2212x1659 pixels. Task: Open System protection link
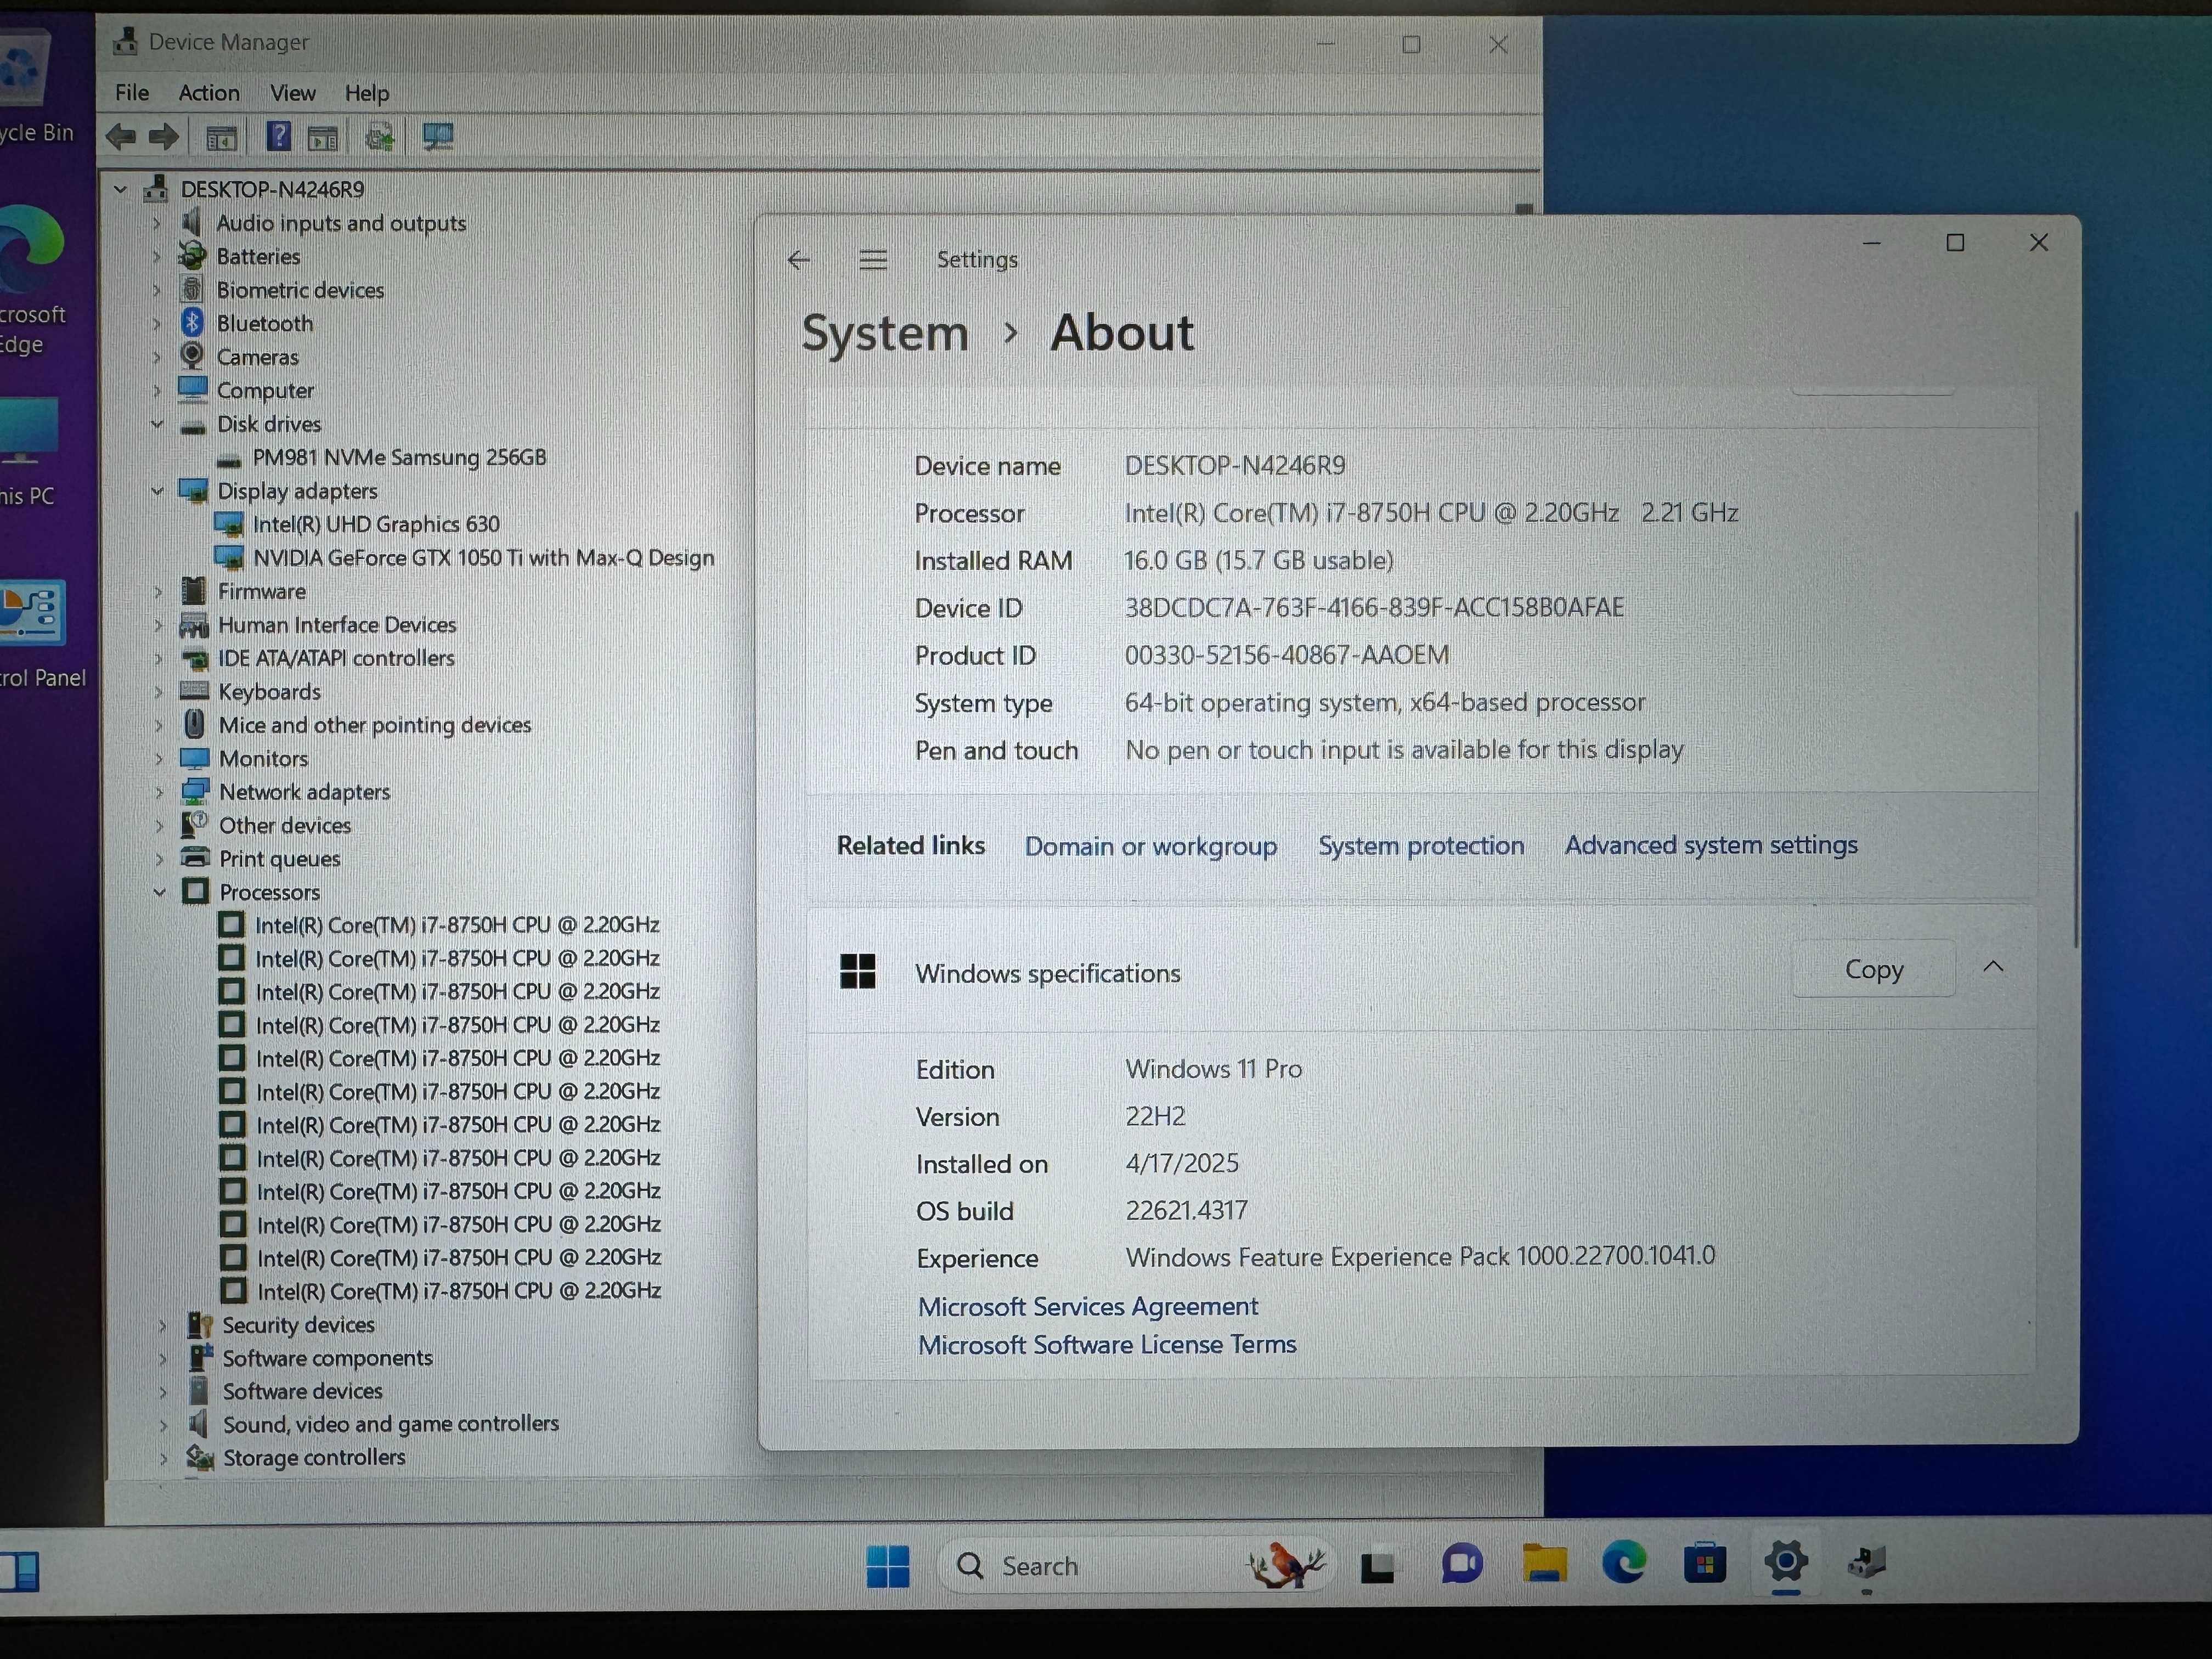1421,845
